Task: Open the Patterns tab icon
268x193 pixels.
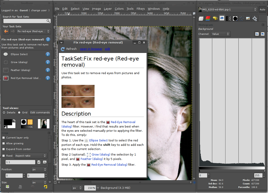Action: tap(228, 18)
